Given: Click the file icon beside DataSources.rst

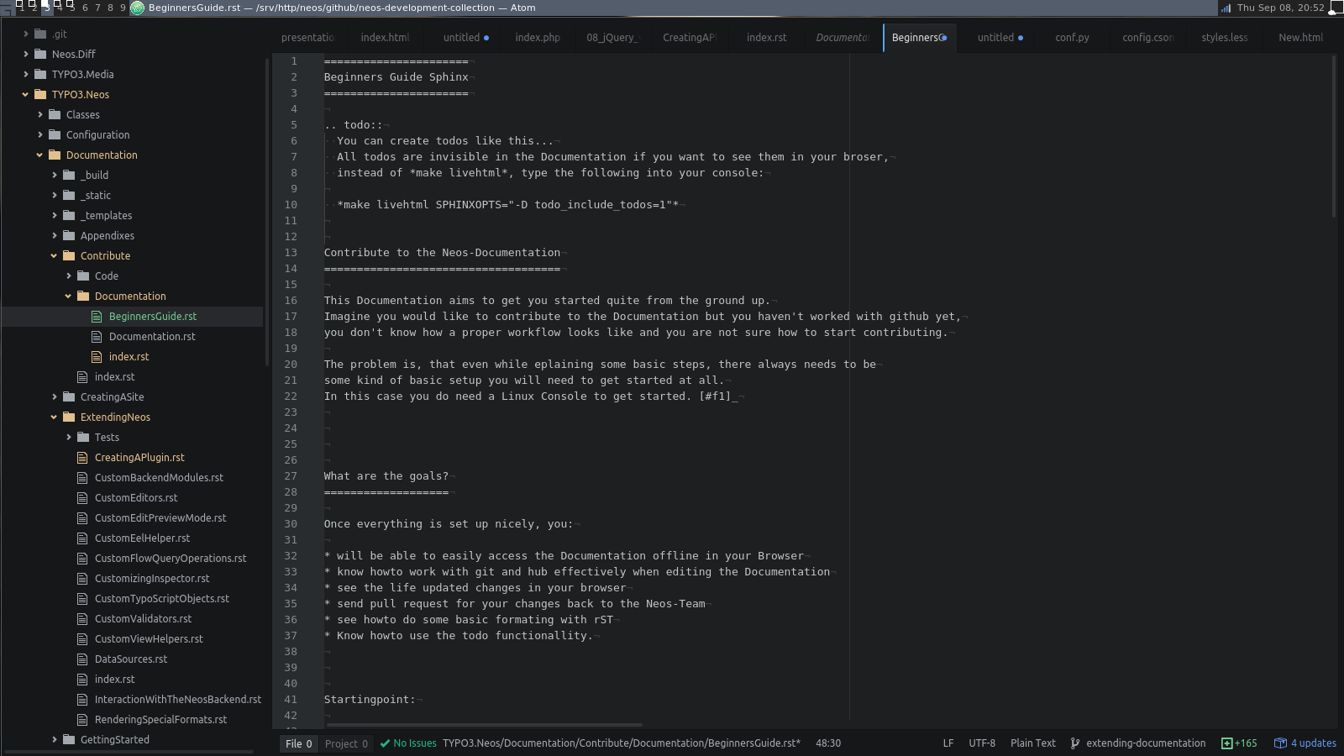Looking at the screenshot, I should 82,659.
